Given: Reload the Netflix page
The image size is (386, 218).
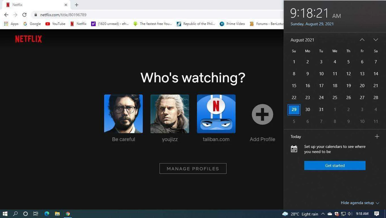Looking at the screenshot, I should pos(24,15).
